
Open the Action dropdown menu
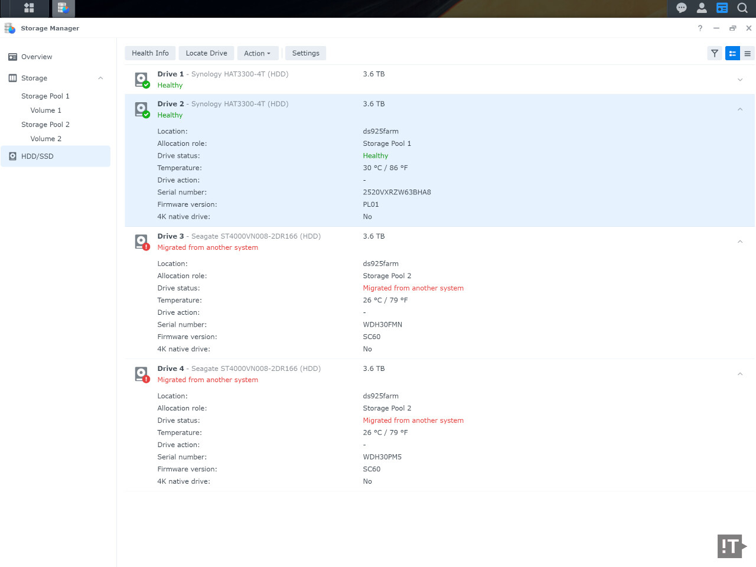pyautogui.click(x=257, y=53)
